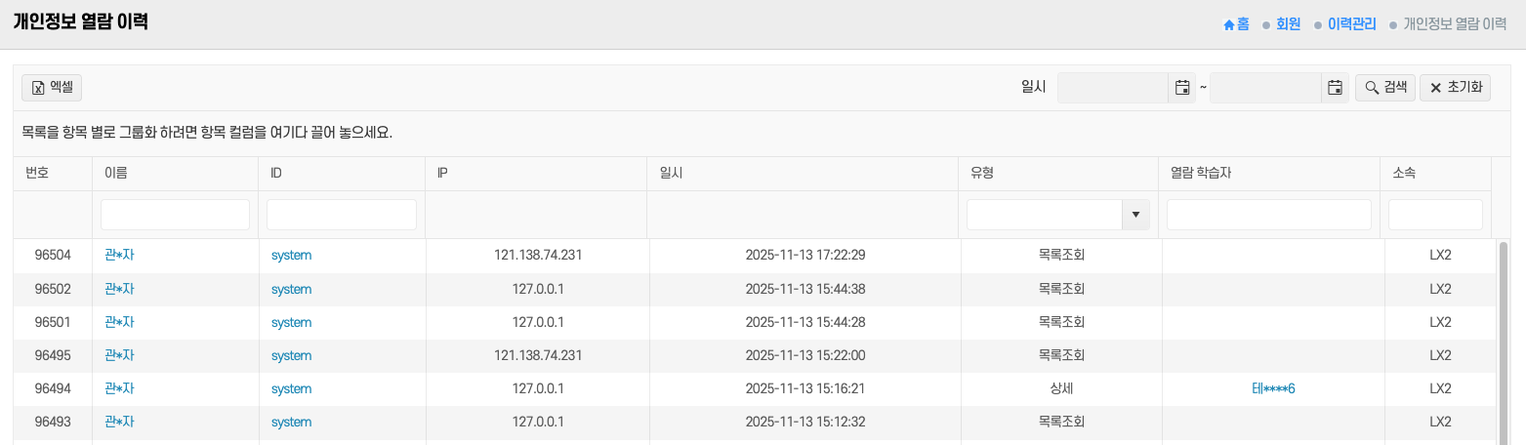Open 회원 in the breadcrumb menu
This screenshot has height=445, width=1526.
[1288, 24]
